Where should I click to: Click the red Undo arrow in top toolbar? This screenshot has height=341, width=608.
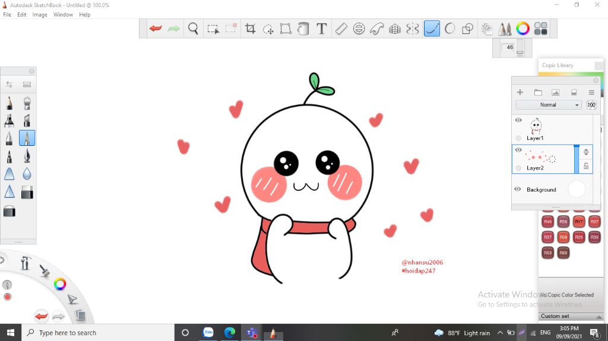coord(156,28)
